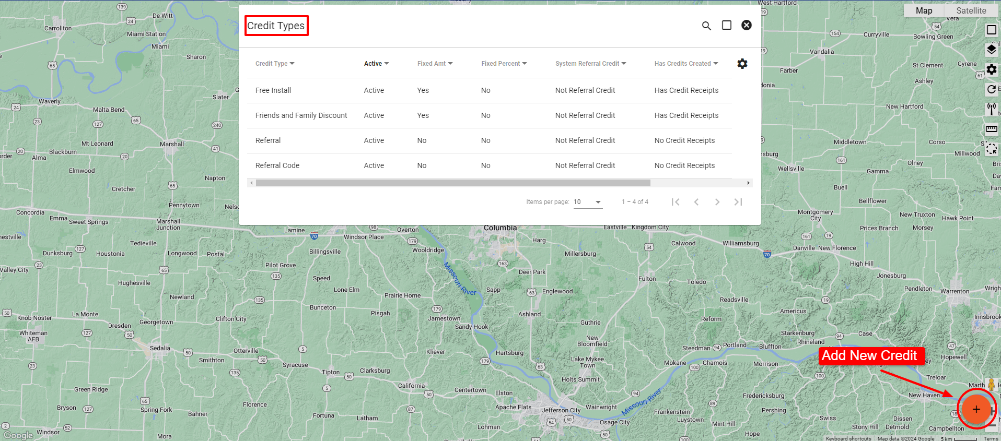Sort by Fixed Percent column
Viewport: 1001px width, 441px height.
coord(504,64)
